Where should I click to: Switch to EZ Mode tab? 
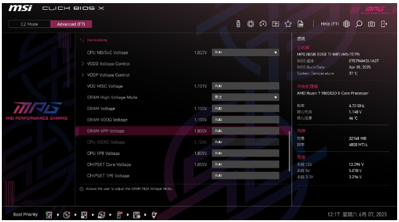coord(30,24)
